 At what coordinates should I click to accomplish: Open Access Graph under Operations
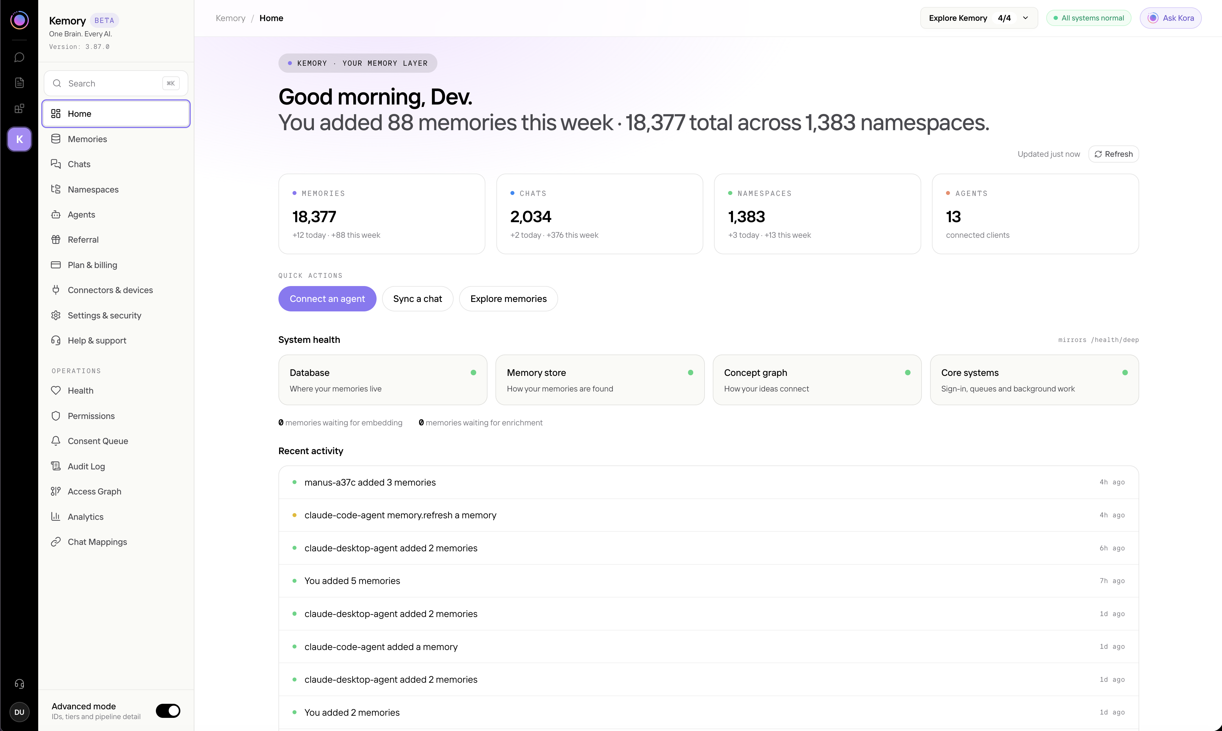coord(116,491)
